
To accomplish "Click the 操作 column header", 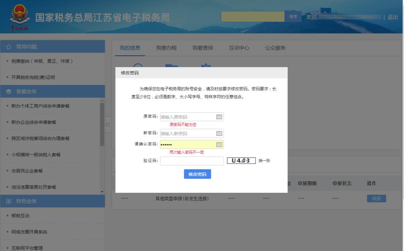I will coord(371,183).
